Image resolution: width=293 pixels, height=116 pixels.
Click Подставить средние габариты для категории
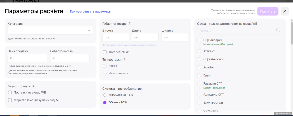click(x=130, y=45)
